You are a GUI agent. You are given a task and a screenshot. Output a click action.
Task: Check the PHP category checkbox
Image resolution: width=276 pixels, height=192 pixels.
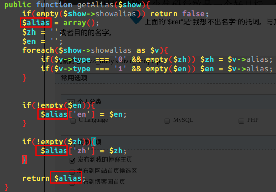pos(241,121)
